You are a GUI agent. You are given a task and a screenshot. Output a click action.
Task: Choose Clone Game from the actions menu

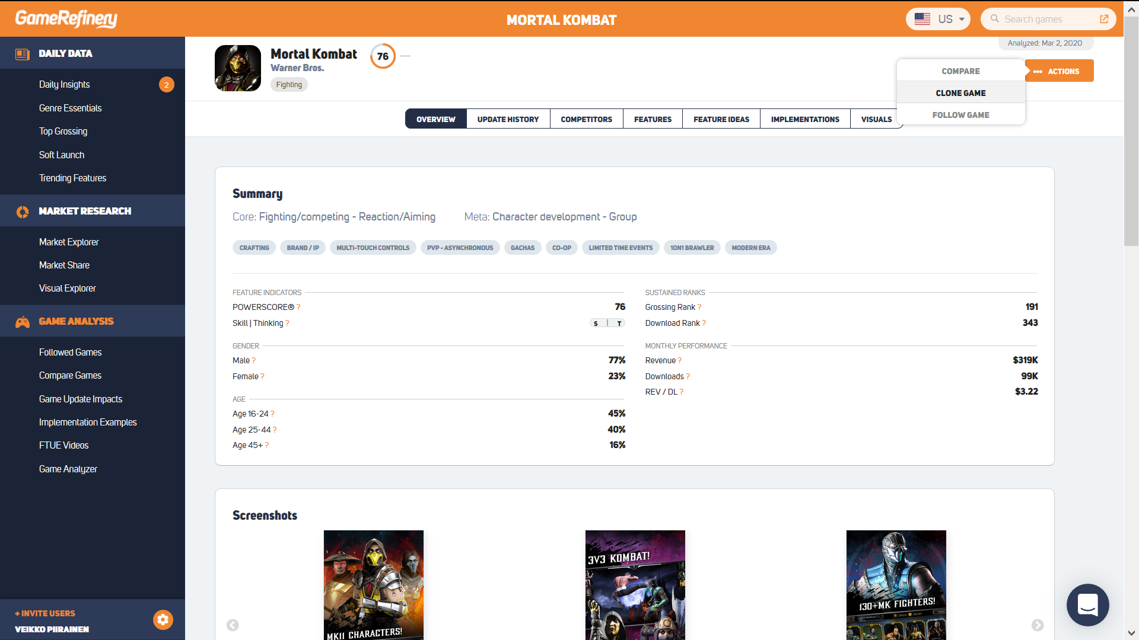[960, 93]
